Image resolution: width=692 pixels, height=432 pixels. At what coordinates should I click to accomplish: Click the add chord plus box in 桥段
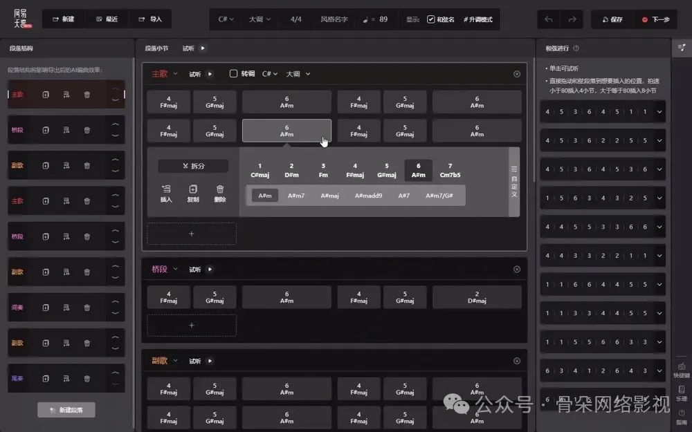[192, 325]
